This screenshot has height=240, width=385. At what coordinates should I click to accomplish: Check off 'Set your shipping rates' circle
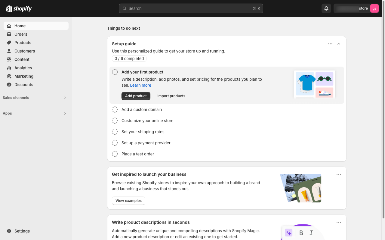coord(115,132)
